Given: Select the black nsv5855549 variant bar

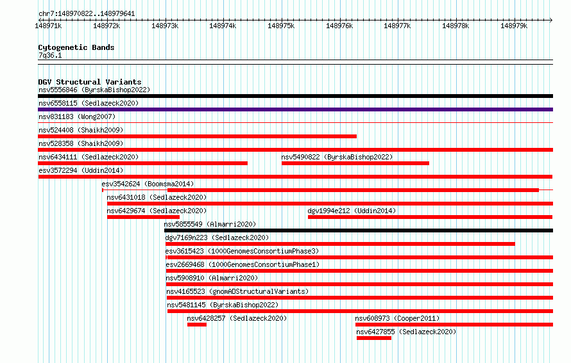Looking at the screenshot, I should (359, 230).
